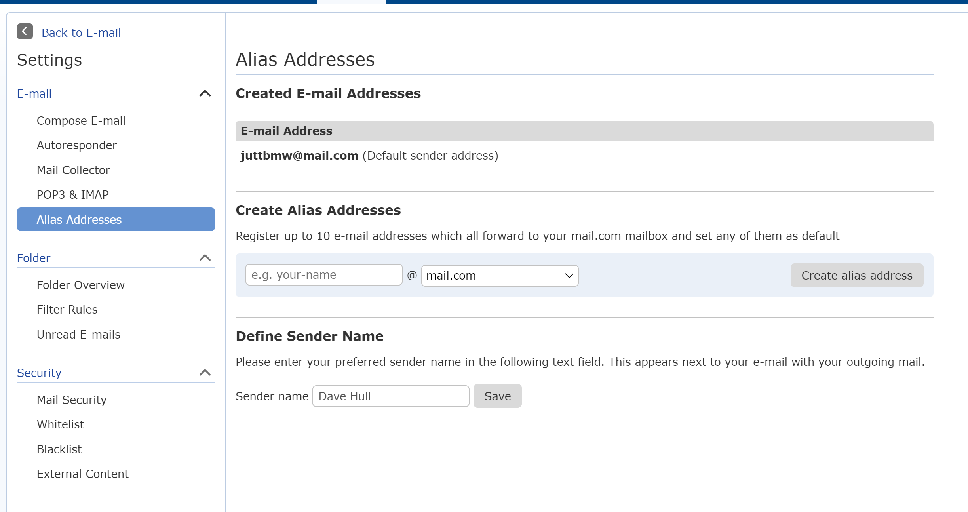Screen dimensions: 968x512
Task: Click the Create alias address button
Action: [857, 275]
